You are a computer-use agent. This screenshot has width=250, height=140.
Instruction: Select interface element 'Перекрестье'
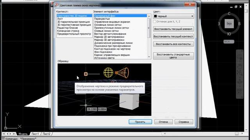(x=102, y=19)
